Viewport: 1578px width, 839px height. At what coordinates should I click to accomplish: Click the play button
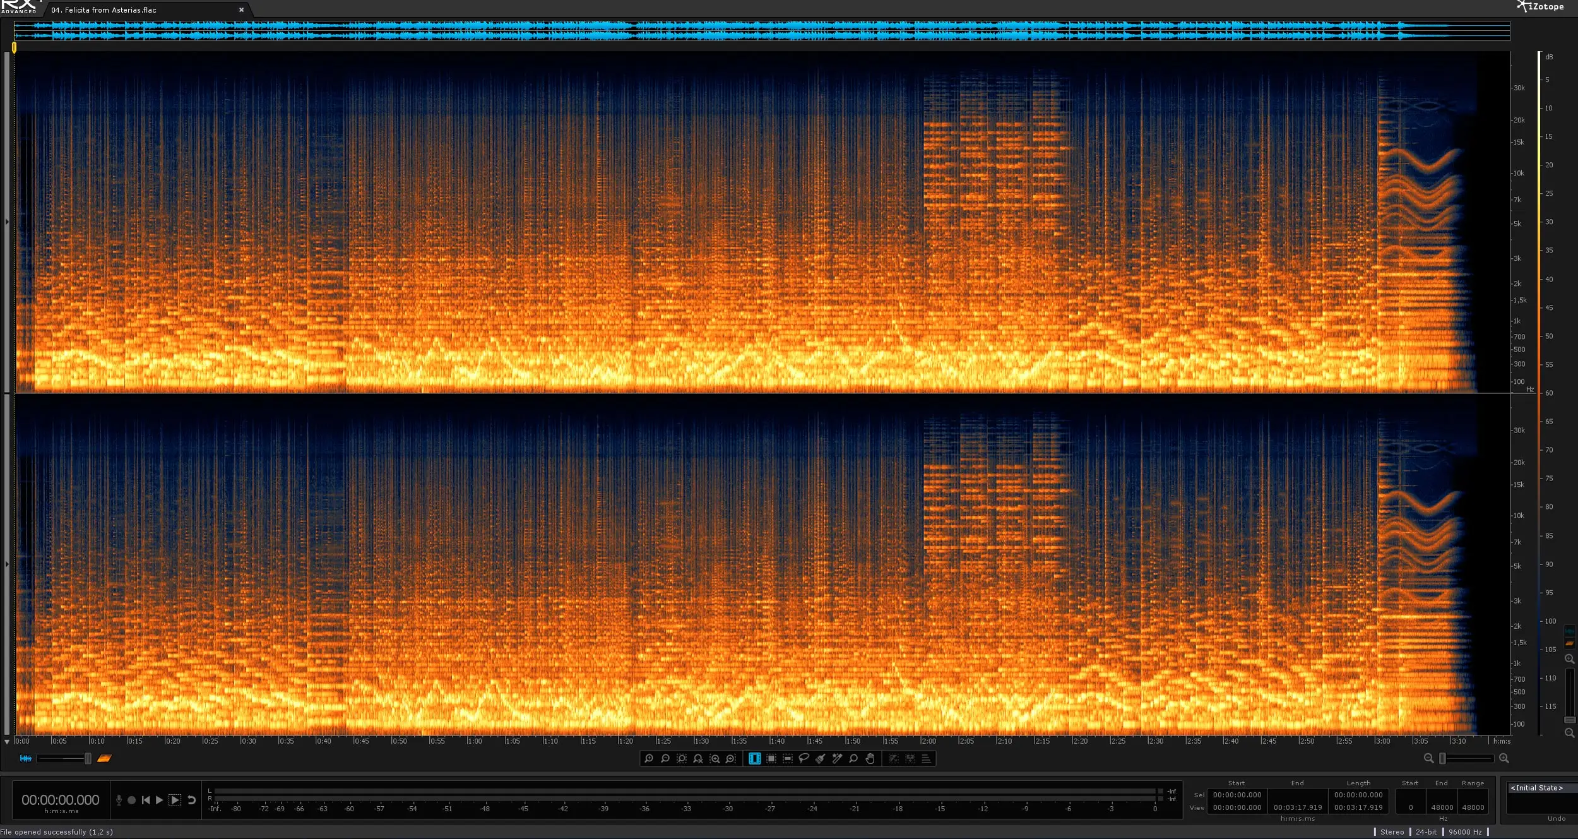[x=160, y=800]
